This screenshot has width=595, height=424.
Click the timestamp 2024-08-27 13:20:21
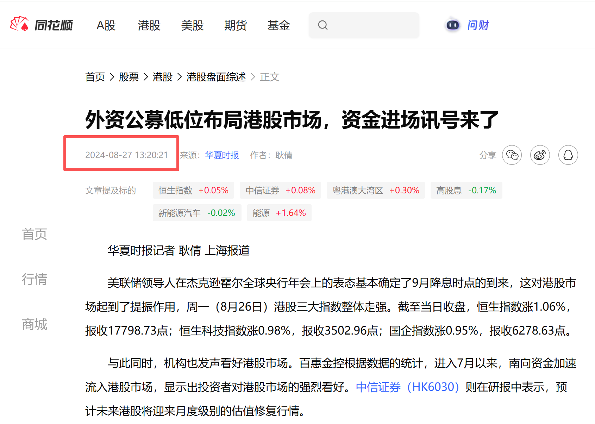tap(127, 155)
